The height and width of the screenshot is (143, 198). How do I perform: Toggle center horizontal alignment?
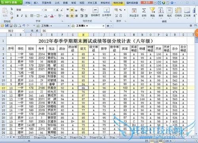coord(72,16)
